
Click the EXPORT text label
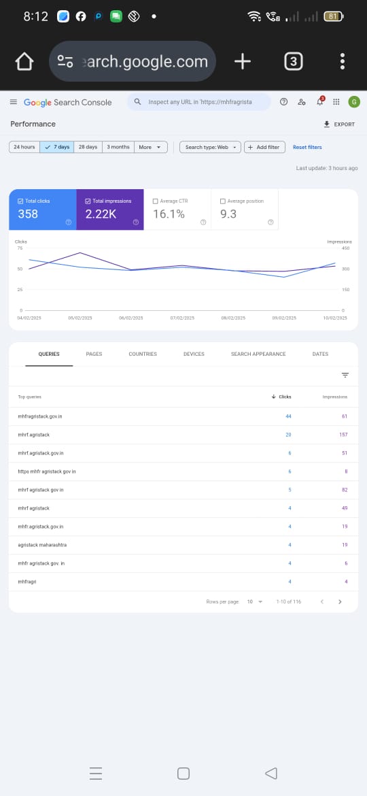click(x=344, y=125)
